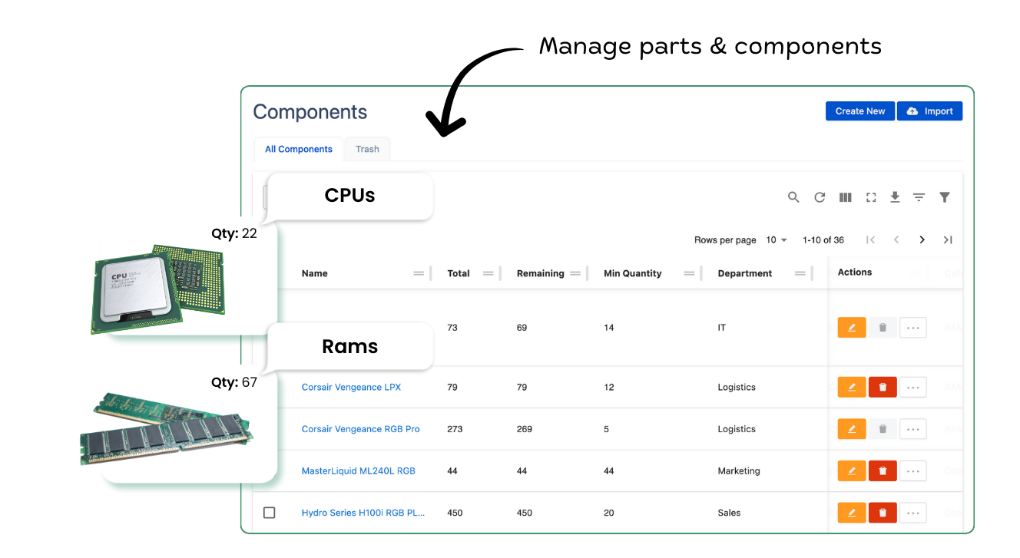This screenshot has width=1020, height=558.
Task: Open the Corsair Vengeance RGB Pro link
Action: pos(361,429)
